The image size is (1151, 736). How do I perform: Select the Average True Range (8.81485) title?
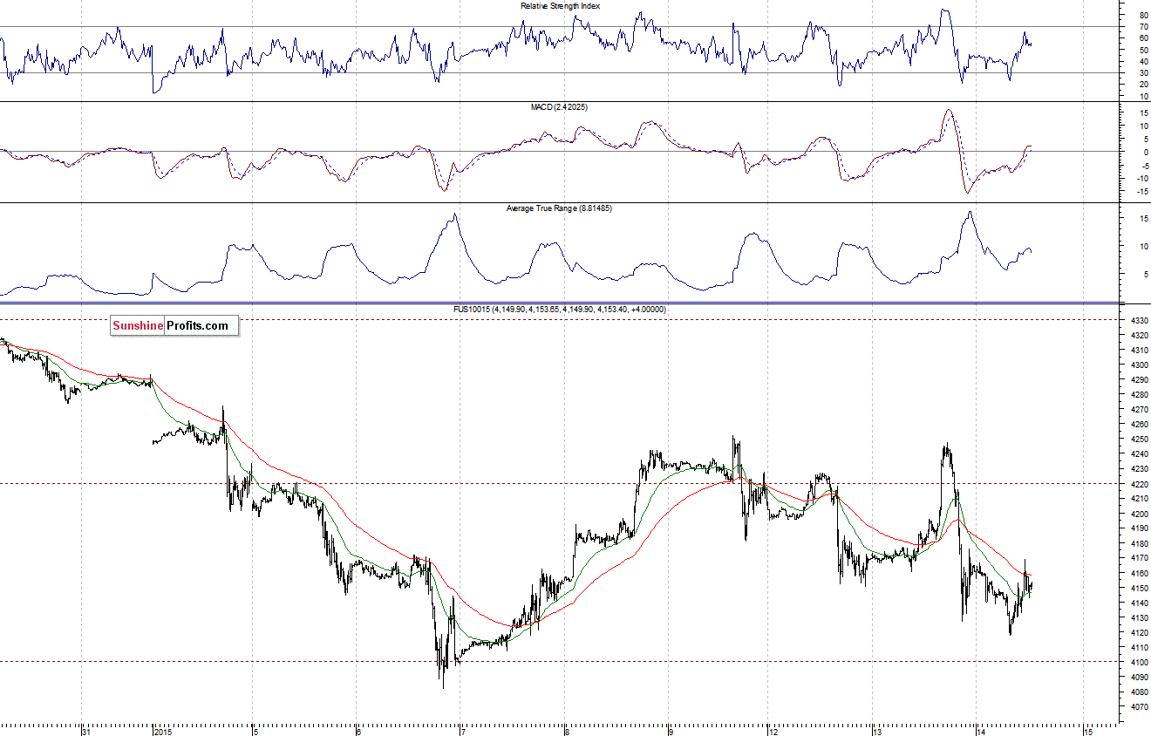click(x=559, y=208)
